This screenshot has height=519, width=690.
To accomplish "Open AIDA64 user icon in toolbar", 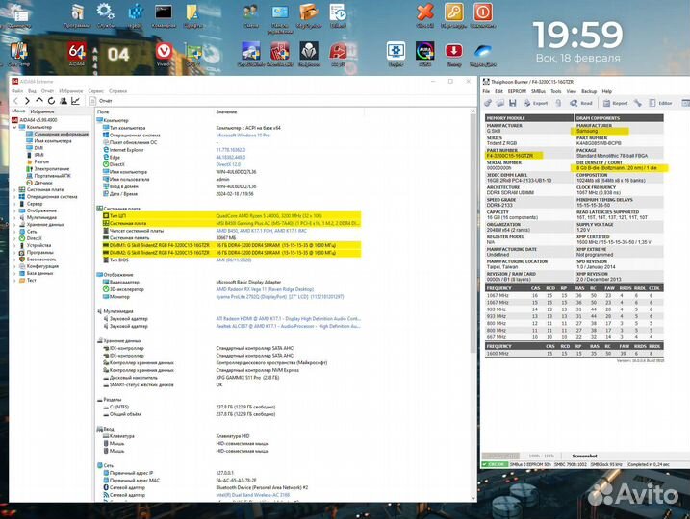I will point(64,101).
